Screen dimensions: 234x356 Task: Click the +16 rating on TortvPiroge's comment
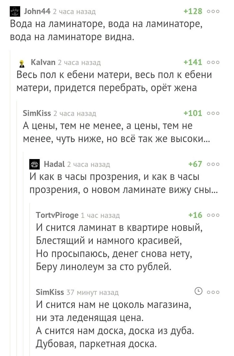[x=195, y=215]
